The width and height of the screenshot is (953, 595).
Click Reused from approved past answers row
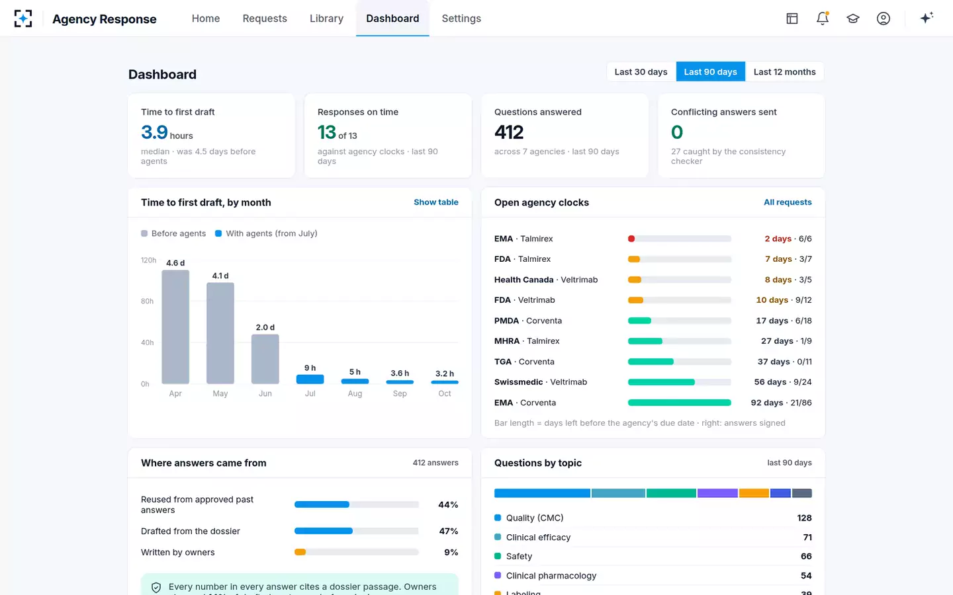click(300, 504)
